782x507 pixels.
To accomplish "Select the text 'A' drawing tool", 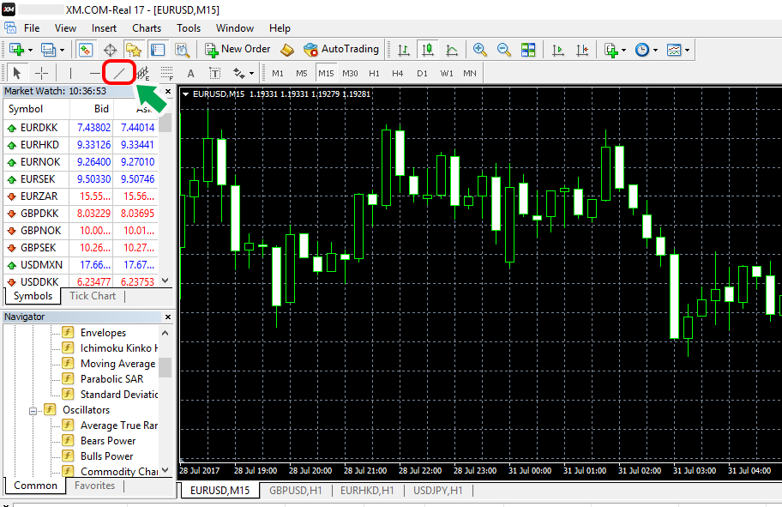I will pyautogui.click(x=190, y=74).
